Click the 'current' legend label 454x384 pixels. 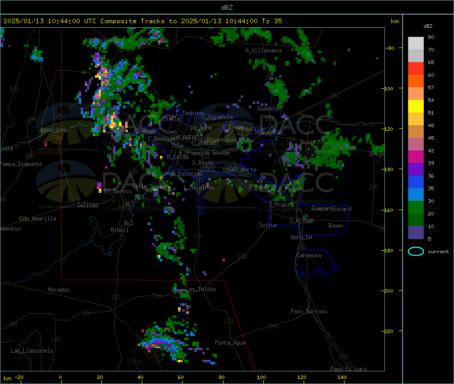[438, 252]
